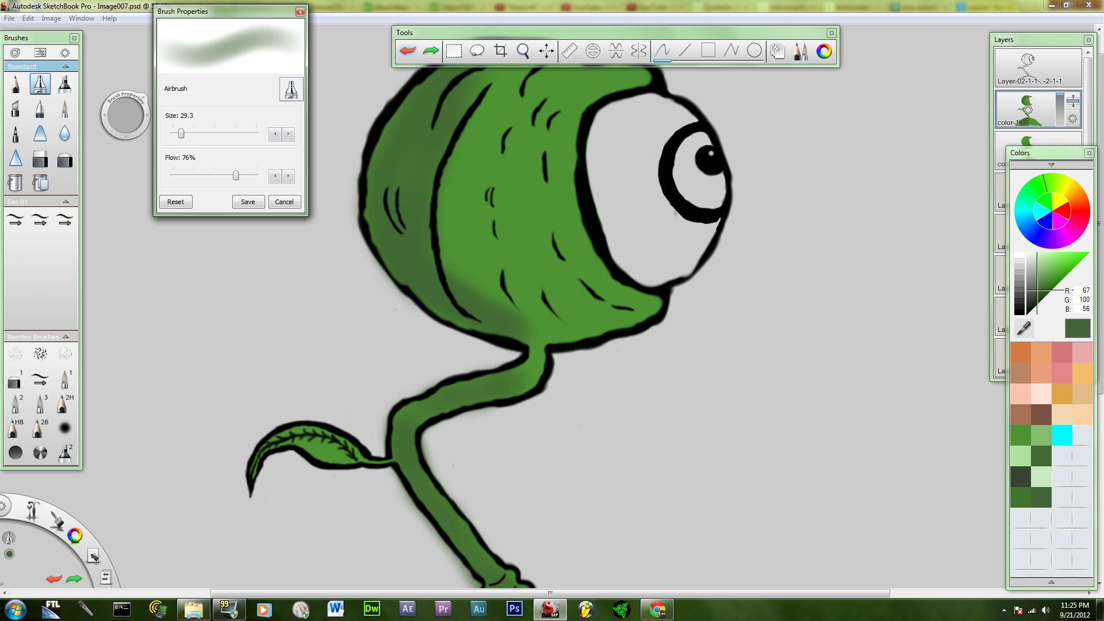Open the File menu
1104x621 pixels.
pyautogui.click(x=9, y=18)
